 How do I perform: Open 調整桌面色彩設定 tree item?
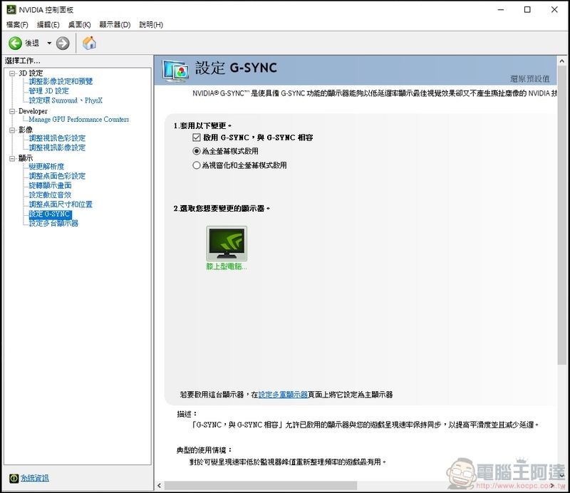(x=57, y=176)
